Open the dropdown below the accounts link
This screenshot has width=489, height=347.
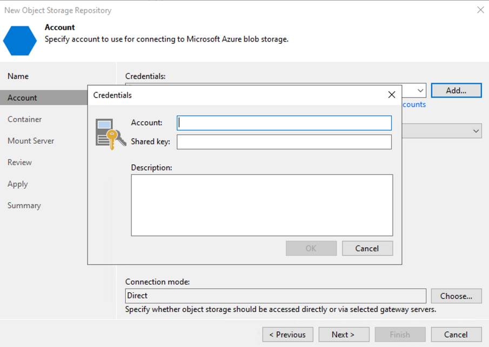[x=475, y=131]
